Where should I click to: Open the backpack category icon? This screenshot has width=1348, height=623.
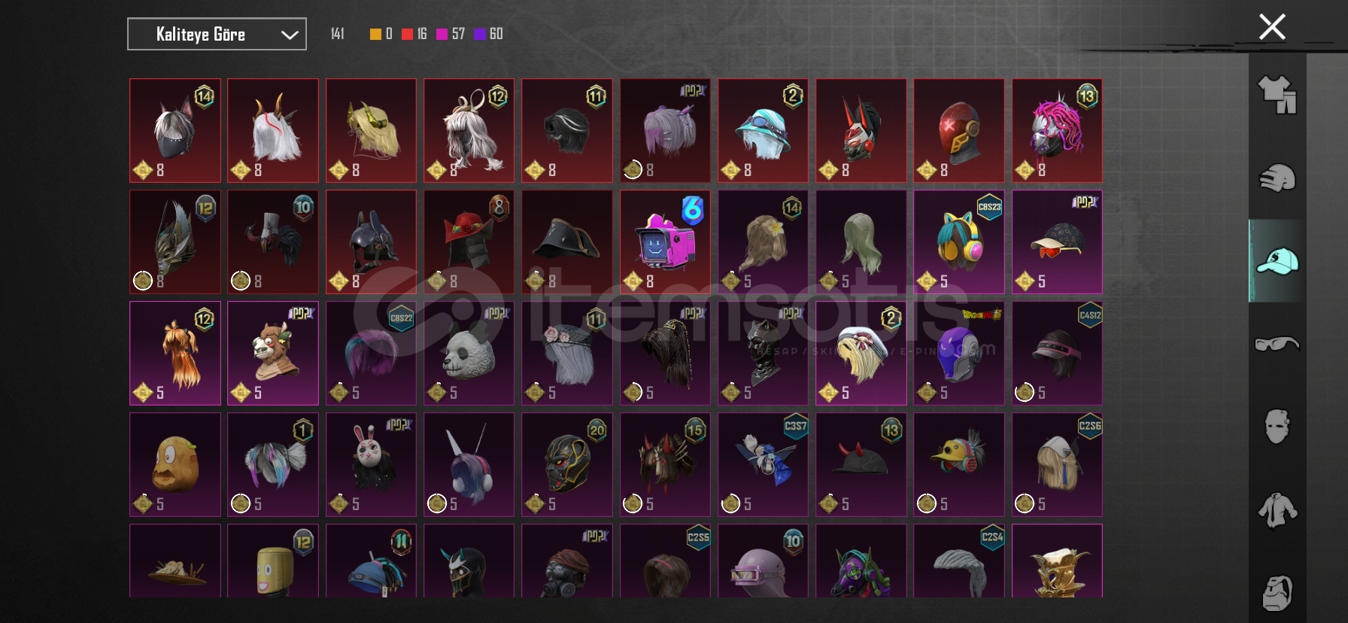[x=1277, y=593]
